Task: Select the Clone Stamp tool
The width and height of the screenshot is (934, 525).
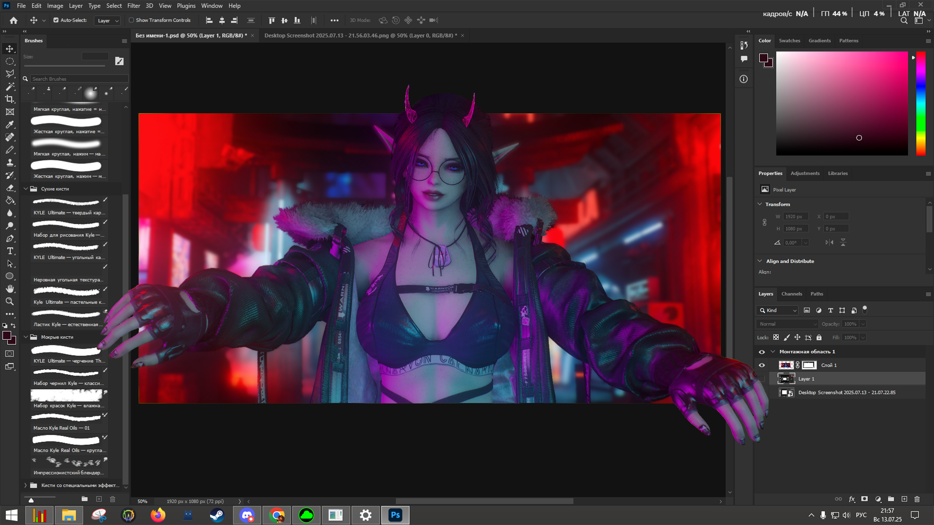Action: tap(10, 162)
